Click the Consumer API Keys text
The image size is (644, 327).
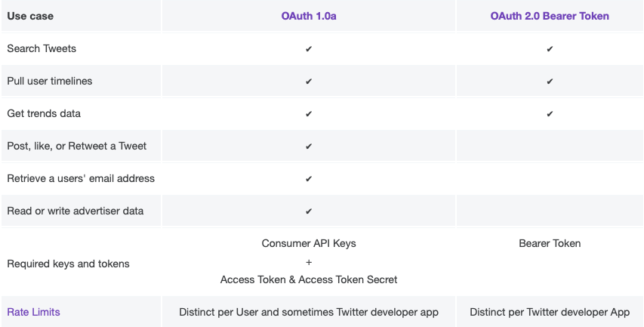click(309, 243)
